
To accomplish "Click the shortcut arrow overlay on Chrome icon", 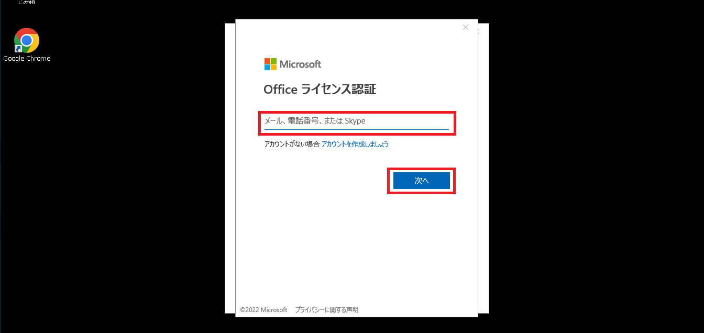I will pos(18,49).
